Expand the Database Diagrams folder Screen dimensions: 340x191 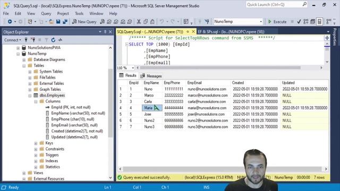[24, 60]
